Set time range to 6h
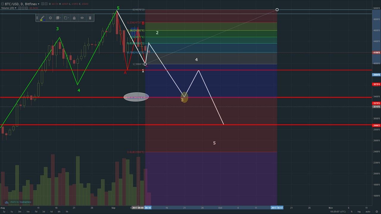 [x=59, y=212]
